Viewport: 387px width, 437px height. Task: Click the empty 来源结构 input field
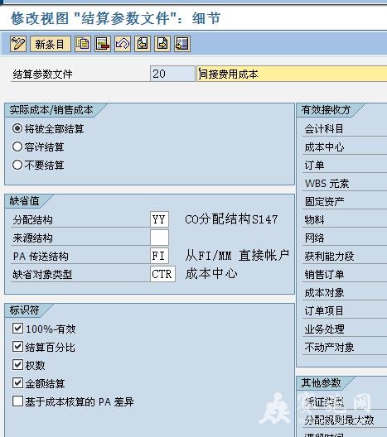159,238
